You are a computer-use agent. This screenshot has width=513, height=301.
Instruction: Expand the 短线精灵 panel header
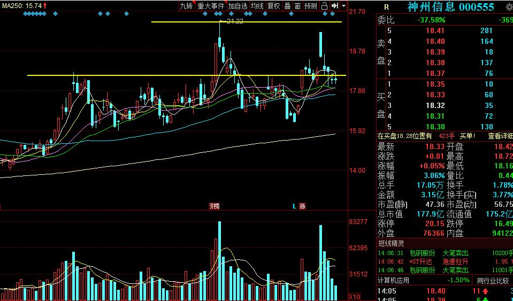click(x=392, y=243)
